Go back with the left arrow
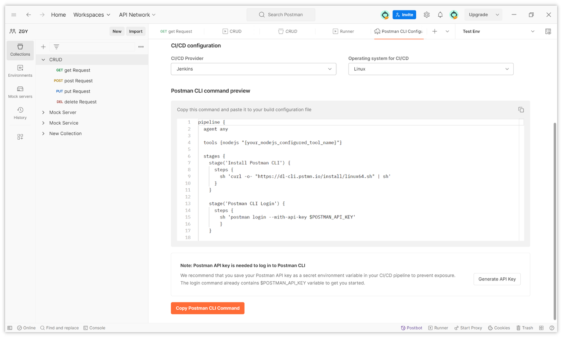This screenshot has height=337, width=562. pos(29,14)
